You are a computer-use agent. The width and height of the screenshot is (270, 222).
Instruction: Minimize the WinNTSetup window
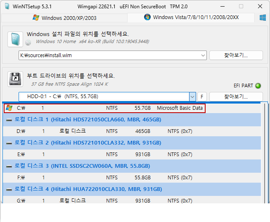coord(223,6)
